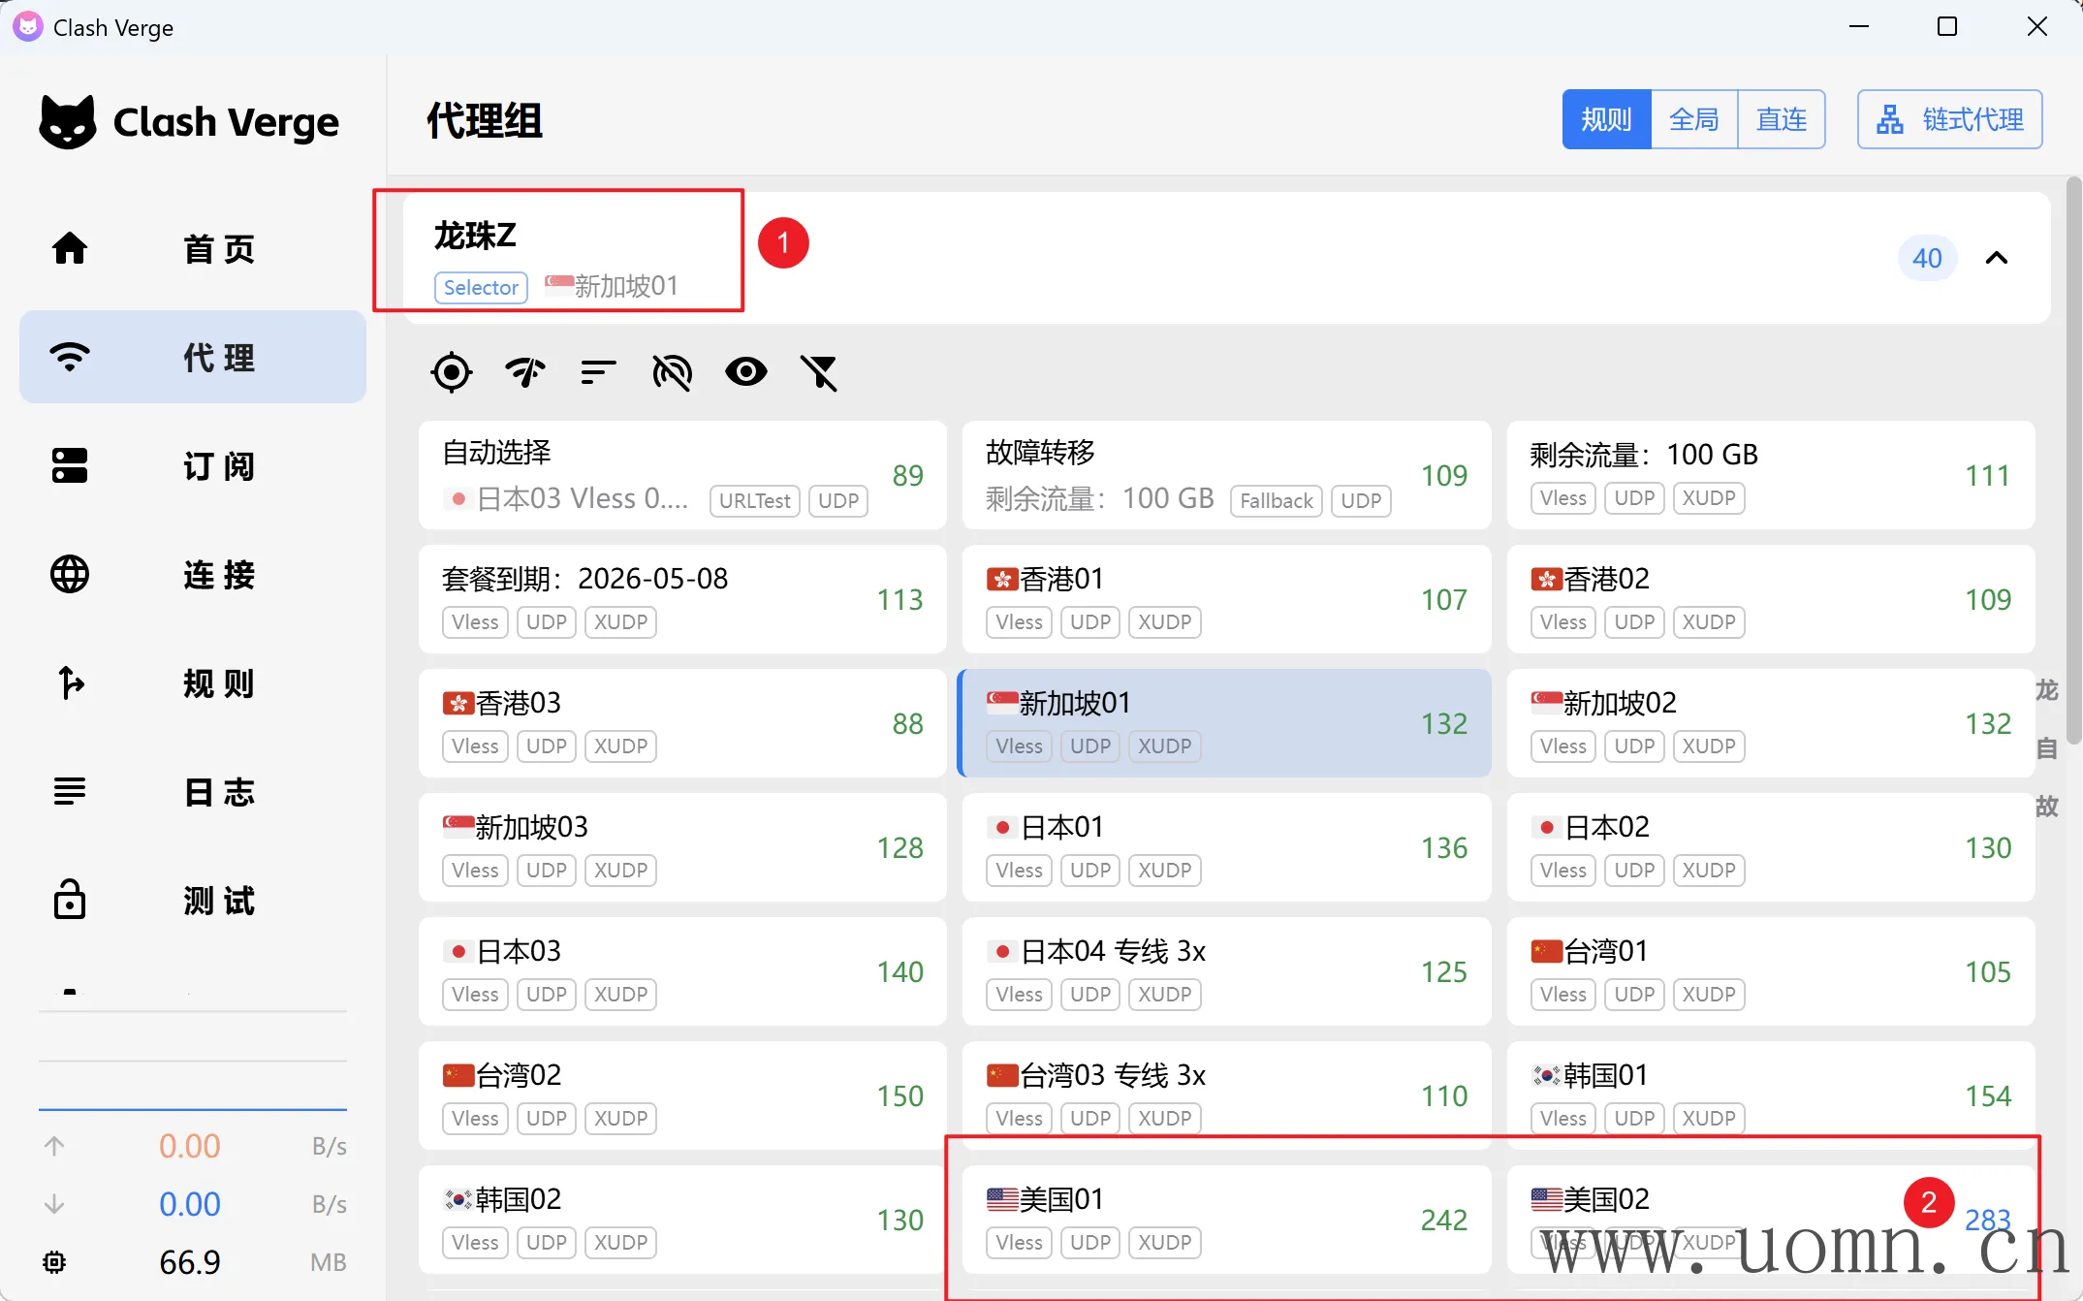Viewport: 2083px width, 1301px height.
Task: Click the crossed-out signal delay URL icon
Action: (672, 372)
